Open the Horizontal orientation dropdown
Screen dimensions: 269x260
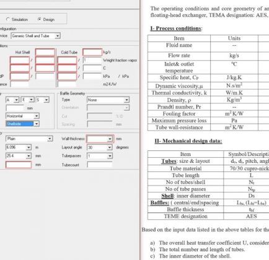click(x=37, y=116)
